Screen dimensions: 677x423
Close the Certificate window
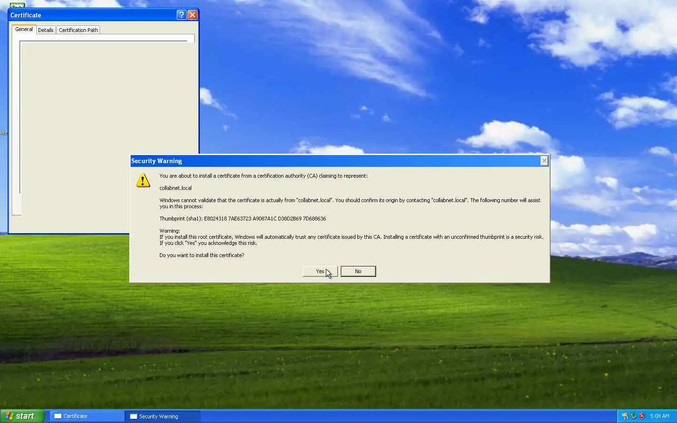tap(193, 15)
